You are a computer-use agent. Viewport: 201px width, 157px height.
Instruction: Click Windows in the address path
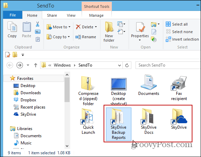(x=62, y=65)
